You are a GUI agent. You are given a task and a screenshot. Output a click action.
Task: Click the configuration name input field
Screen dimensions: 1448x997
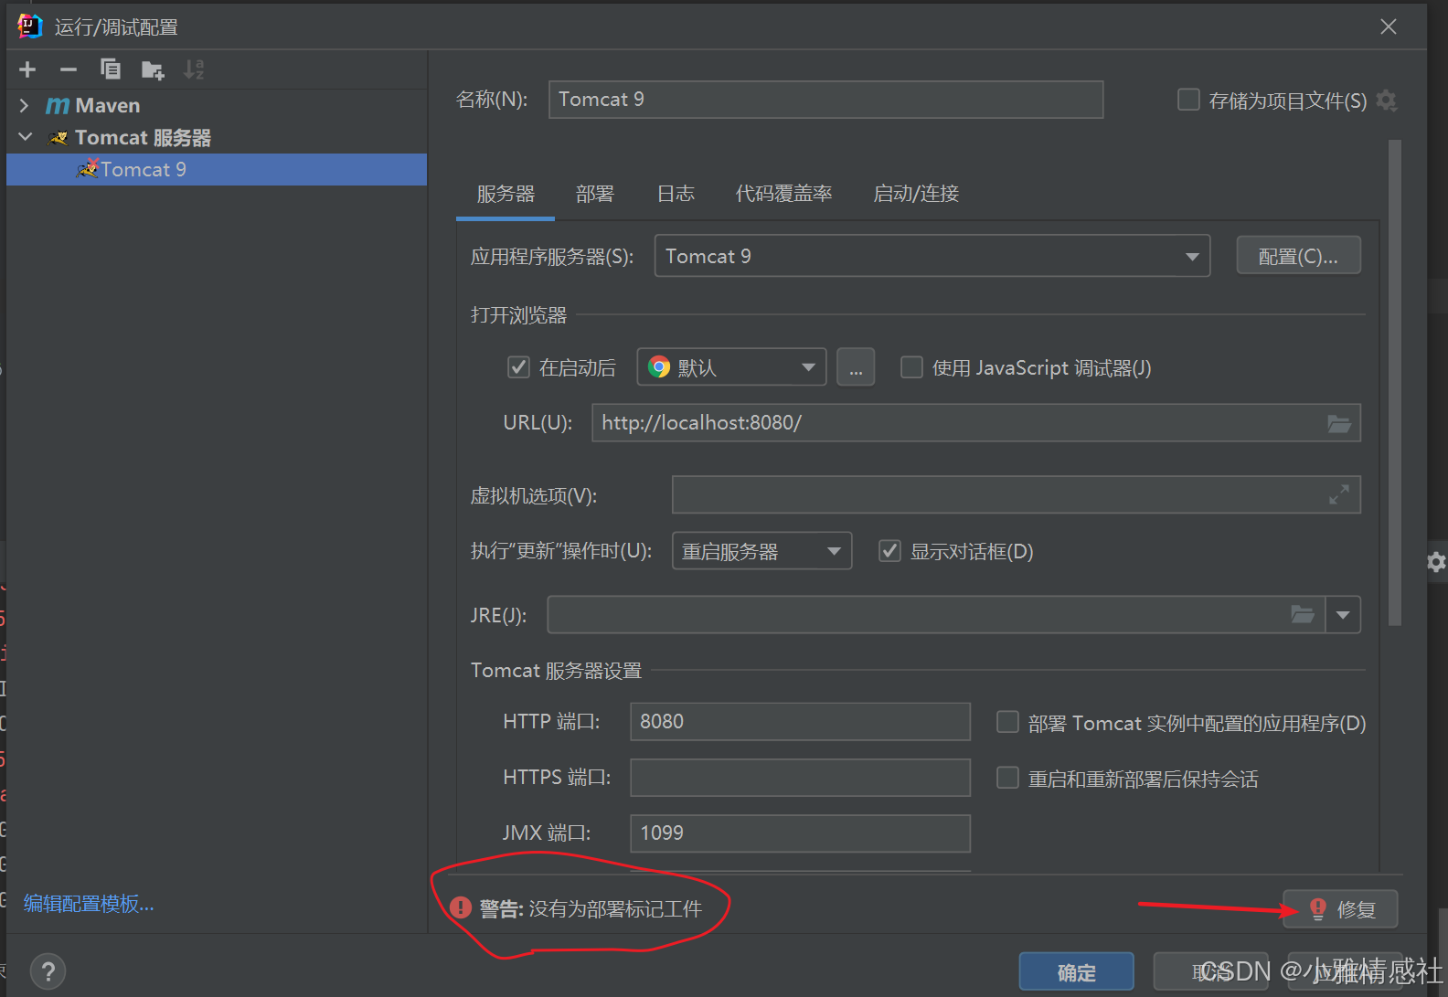click(x=825, y=99)
